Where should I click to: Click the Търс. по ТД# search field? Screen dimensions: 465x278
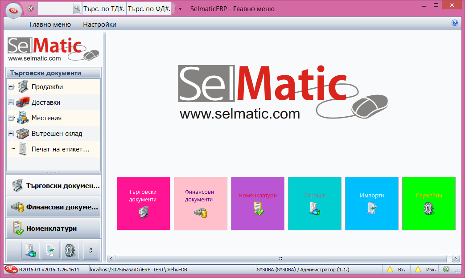click(x=104, y=9)
